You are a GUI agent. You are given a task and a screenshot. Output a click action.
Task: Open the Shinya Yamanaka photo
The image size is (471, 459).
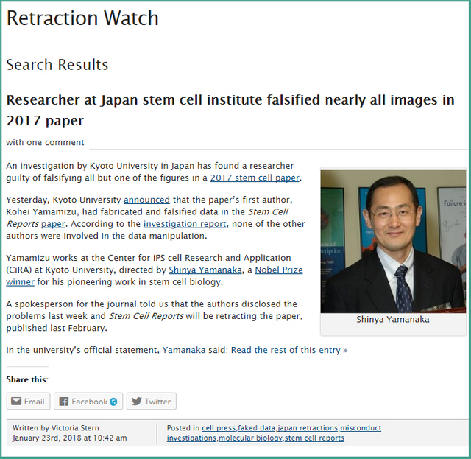(x=393, y=242)
